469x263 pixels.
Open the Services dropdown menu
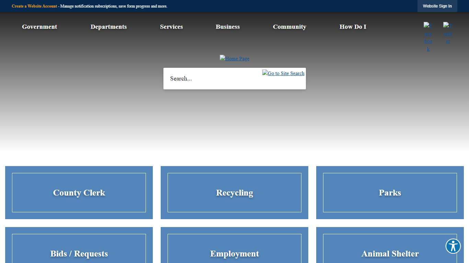(171, 27)
